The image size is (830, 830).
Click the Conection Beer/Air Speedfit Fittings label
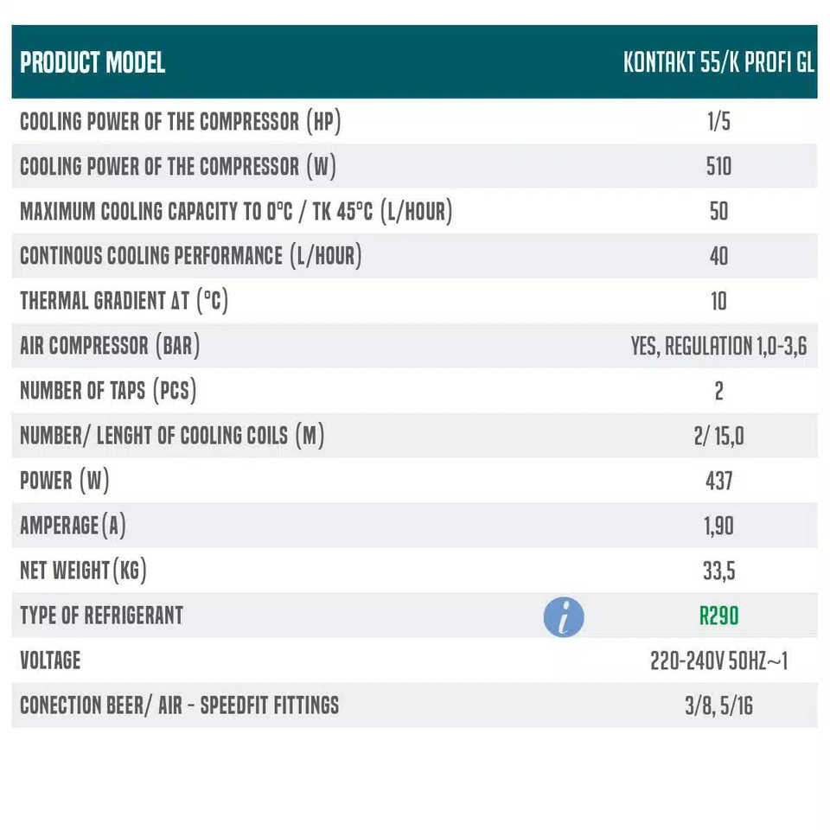180,705
